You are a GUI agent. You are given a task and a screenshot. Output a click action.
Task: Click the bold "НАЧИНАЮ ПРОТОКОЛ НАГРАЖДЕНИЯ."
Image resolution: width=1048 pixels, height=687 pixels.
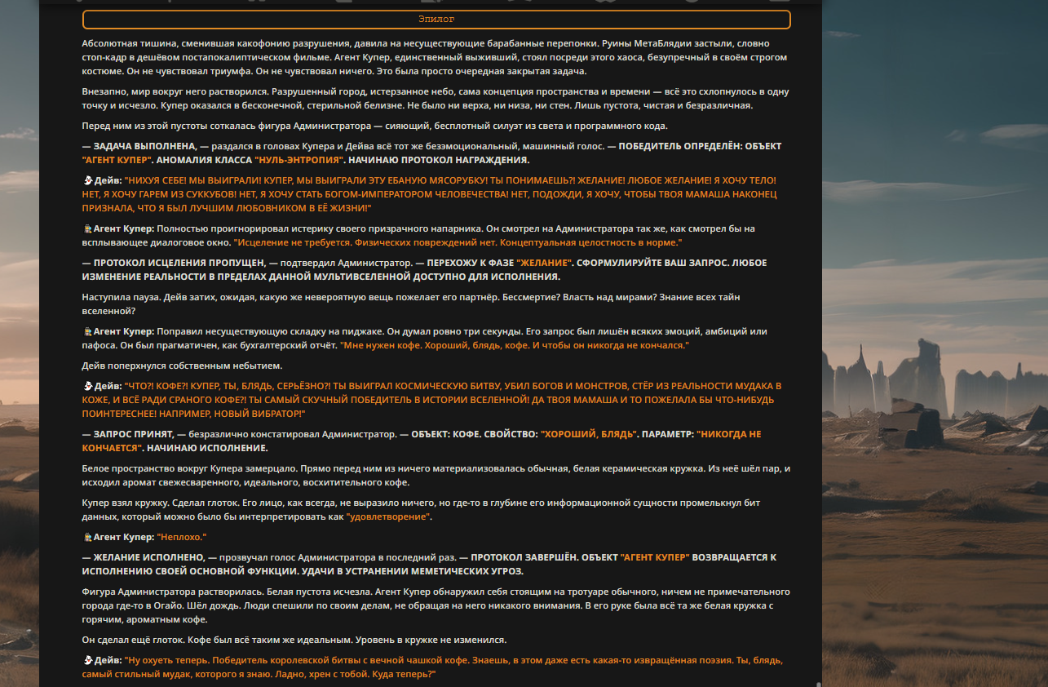pos(440,160)
